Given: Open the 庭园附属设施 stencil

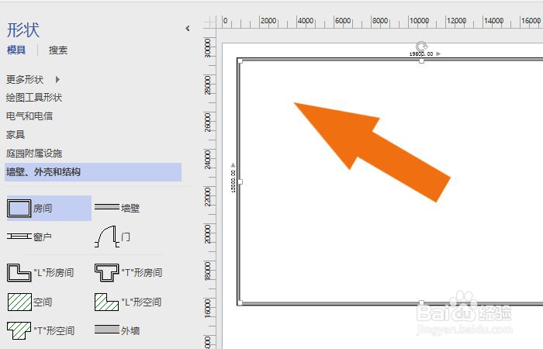Looking at the screenshot, I should point(34,153).
